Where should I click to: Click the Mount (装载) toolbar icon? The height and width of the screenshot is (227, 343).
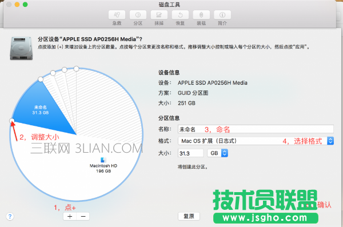tap(201, 15)
